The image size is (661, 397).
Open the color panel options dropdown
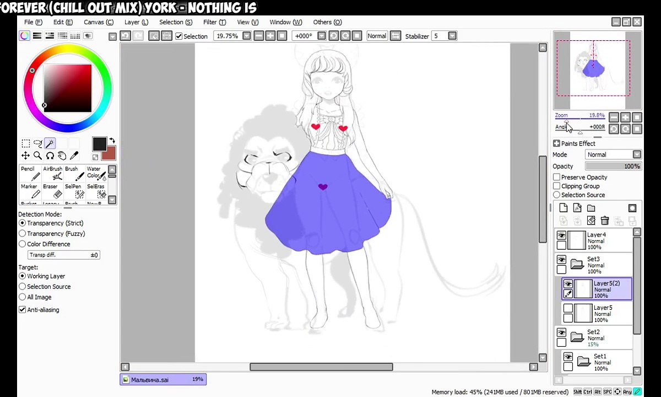coord(112,36)
